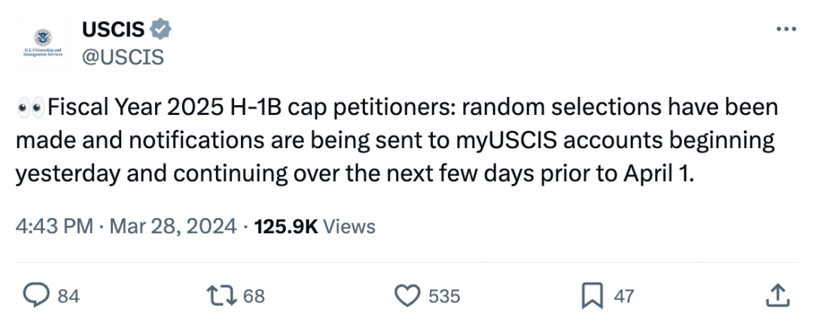Viewport: 813px width, 324px height.
Task: Click the 535 likes count
Action: click(x=444, y=297)
